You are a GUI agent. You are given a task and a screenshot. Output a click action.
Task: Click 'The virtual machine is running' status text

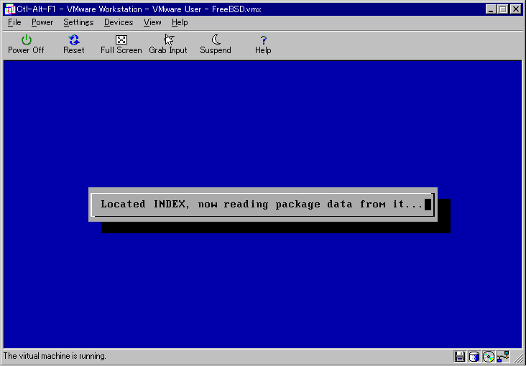click(55, 356)
